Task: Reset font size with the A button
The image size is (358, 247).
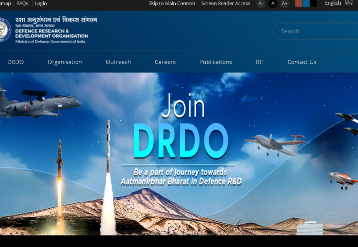Action: pyautogui.click(x=272, y=4)
